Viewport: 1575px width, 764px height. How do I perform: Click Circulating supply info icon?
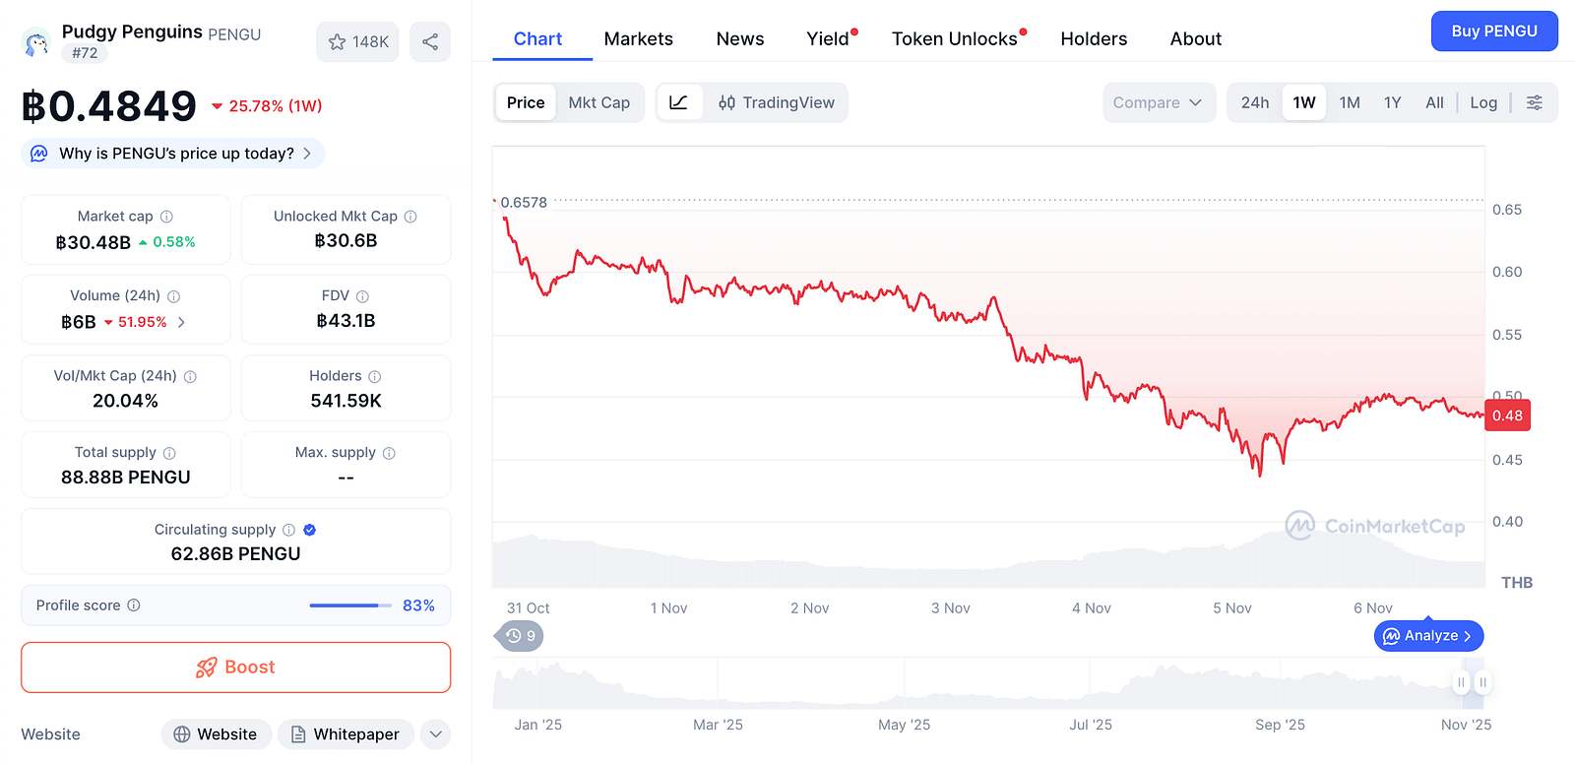(288, 530)
